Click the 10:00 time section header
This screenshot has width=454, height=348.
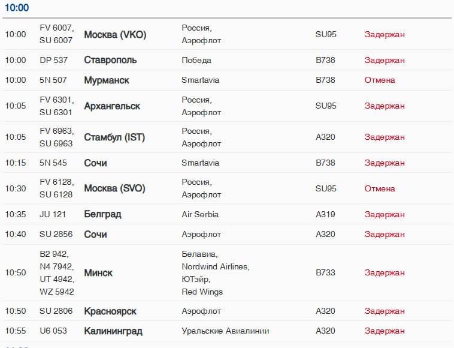(17, 8)
